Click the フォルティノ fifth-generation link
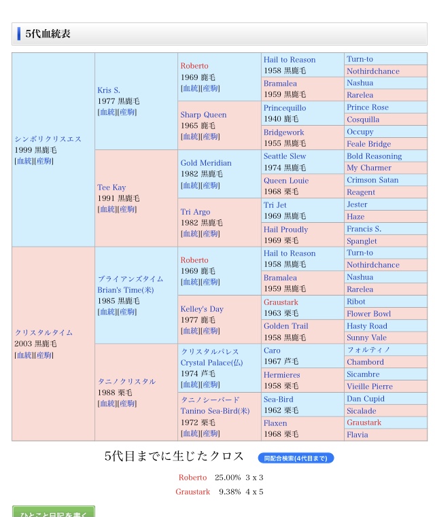This screenshot has width=435, height=517. [368, 350]
